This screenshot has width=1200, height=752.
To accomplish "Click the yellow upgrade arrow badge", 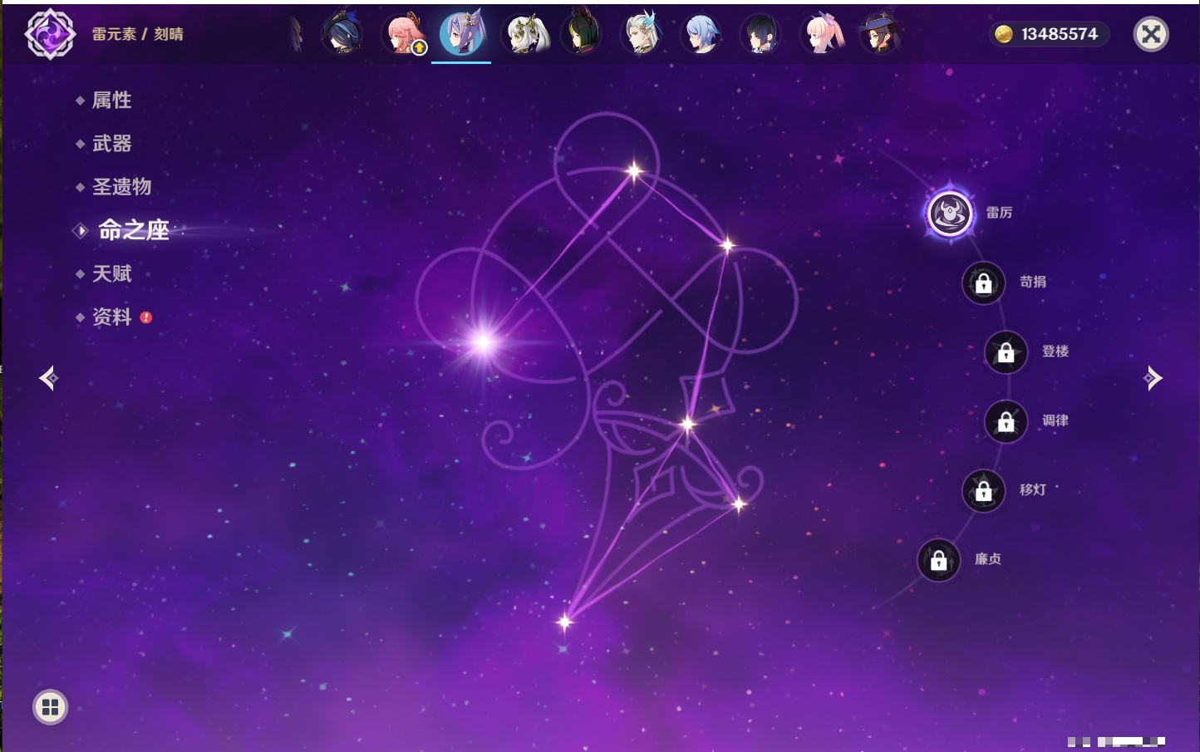I will (420, 48).
